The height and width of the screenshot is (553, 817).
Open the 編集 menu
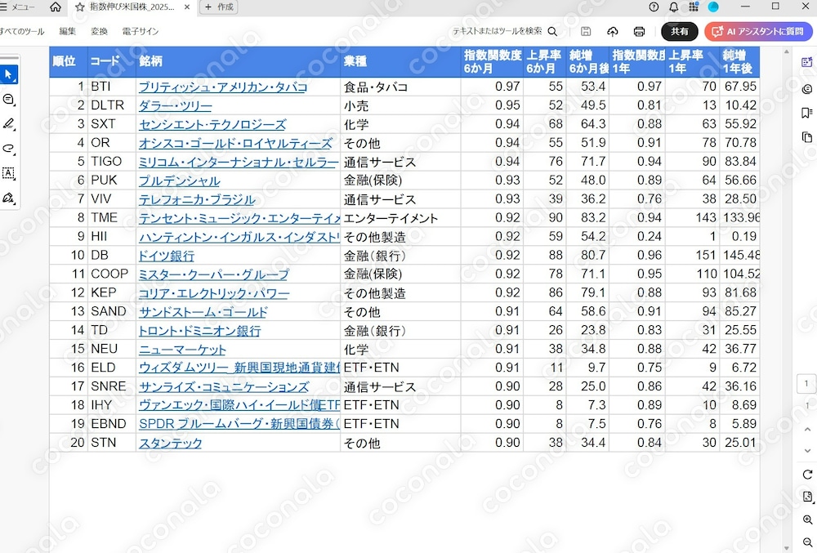point(67,32)
